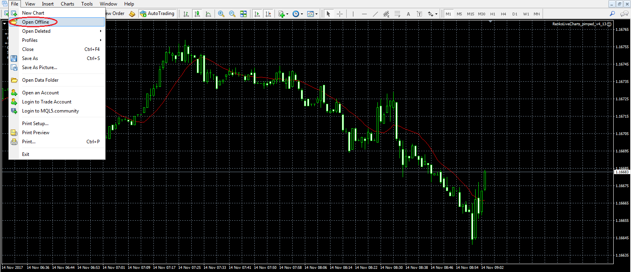Screen dimensions: 631x272
Task: Tile chart windows with the grid icon
Action: tap(243, 14)
